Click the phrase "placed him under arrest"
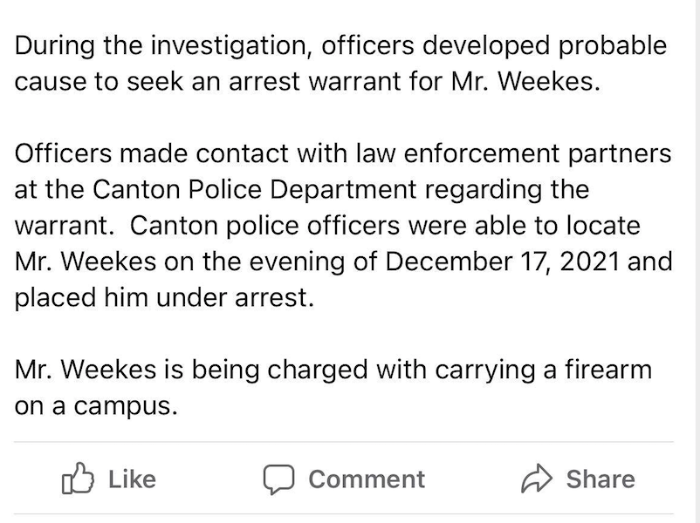This screenshot has height=523, width=700. pyautogui.click(x=161, y=297)
